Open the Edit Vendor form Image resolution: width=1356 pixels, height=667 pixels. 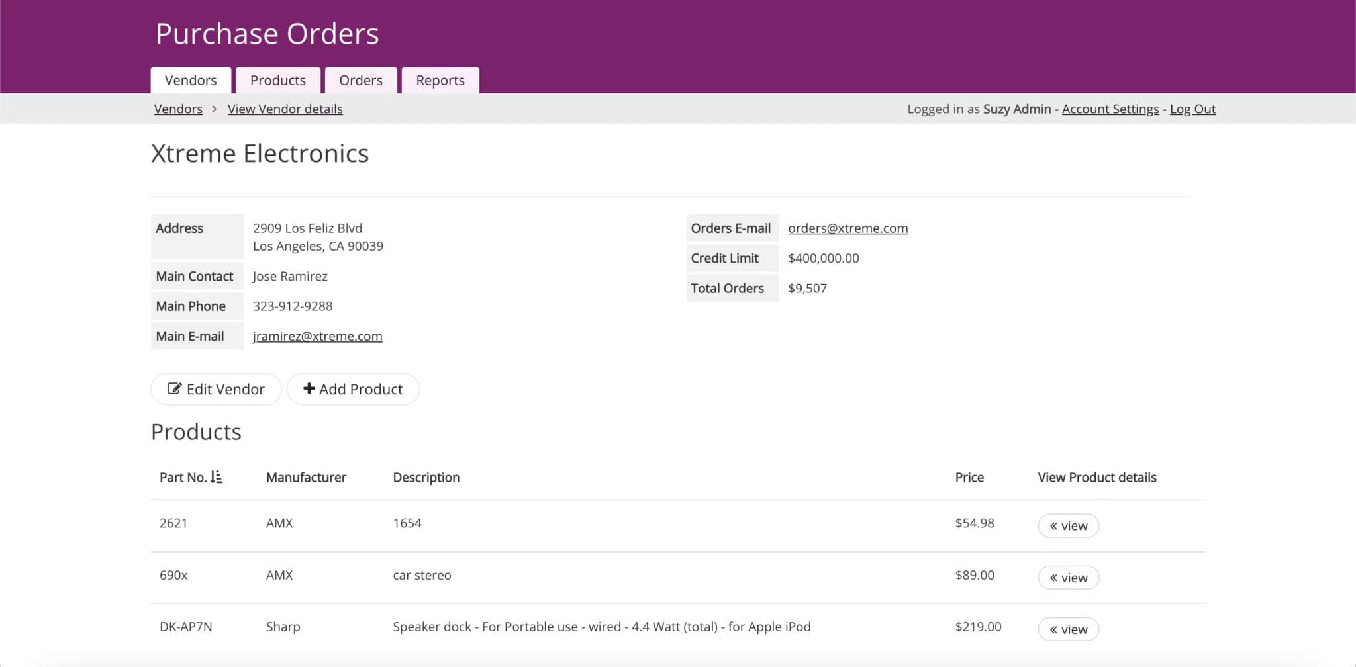[x=216, y=389]
